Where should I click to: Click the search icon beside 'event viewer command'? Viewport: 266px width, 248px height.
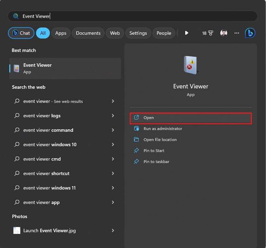point(17,130)
